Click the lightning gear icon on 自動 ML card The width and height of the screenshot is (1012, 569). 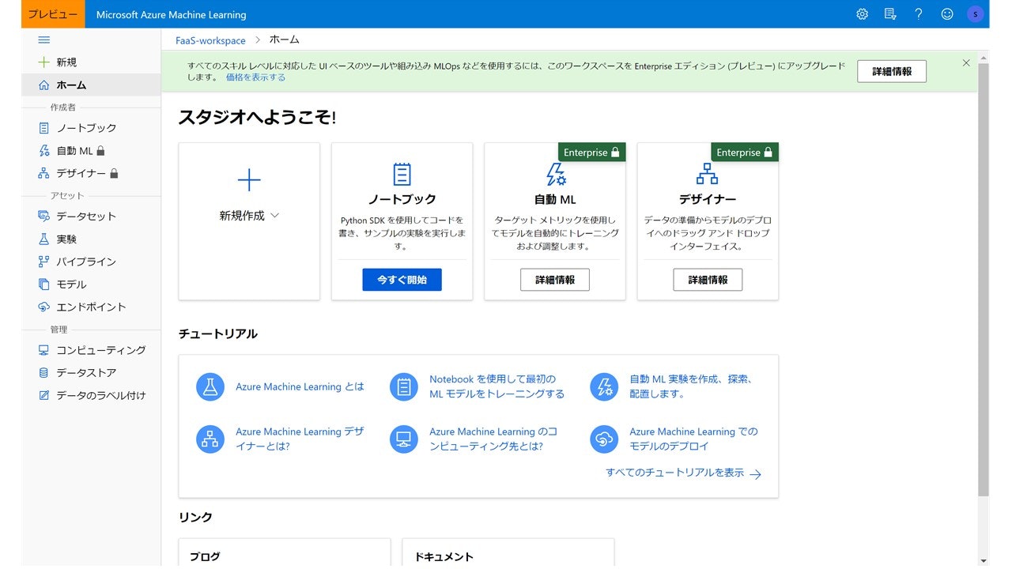(556, 174)
